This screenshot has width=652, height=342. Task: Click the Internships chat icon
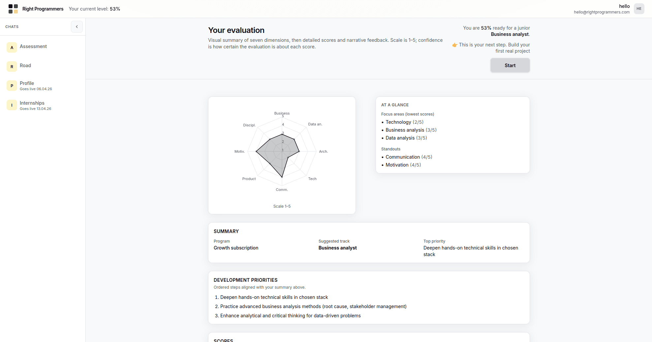(x=12, y=105)
